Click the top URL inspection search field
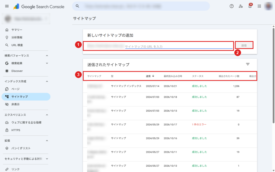 141,6
